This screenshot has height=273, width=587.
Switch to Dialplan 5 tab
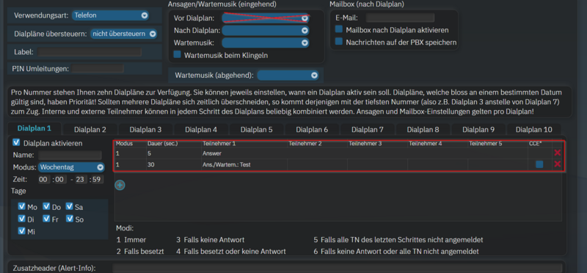256,130
